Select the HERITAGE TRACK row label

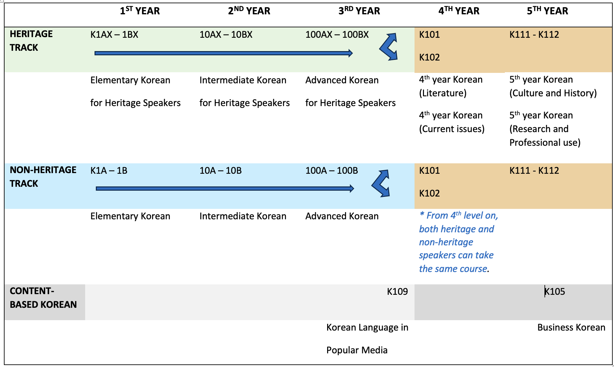(31, 41)
